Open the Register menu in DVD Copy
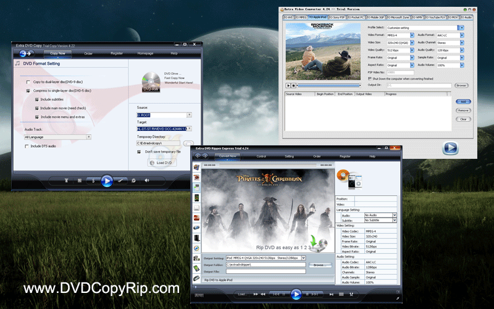Screen dimensions: 494x309 coord(117,53)
